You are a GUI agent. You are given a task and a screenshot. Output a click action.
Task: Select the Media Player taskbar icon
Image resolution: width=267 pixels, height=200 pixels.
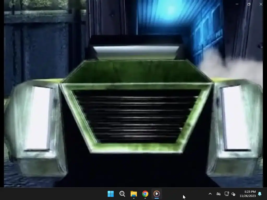click(x=157, y=194)
